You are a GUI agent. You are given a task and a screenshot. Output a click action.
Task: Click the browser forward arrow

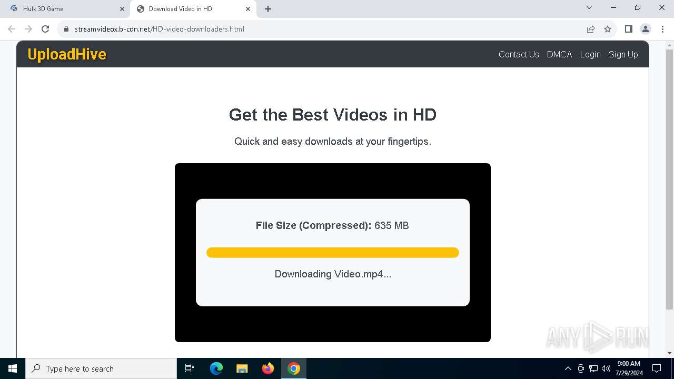click(28, 29)
